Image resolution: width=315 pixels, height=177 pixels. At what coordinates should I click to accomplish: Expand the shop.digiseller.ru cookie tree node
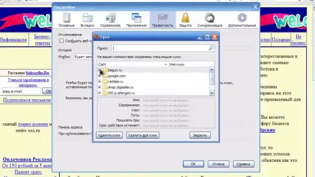[x=99, y=87]
